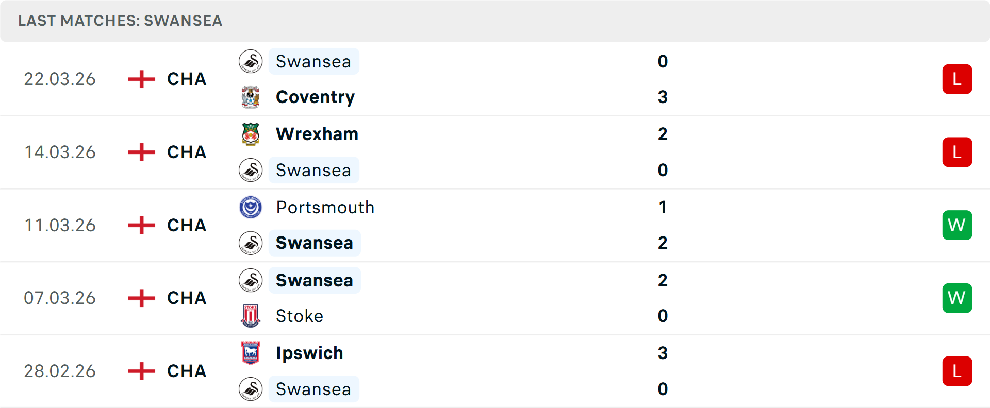Open the LAST MATCHES: SWANSEA header
The width and height of the screenshot is (990, 408).
tap(120, 21)
